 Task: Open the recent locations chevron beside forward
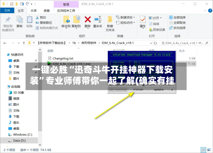pyautogui.click(x=19, y=43)
